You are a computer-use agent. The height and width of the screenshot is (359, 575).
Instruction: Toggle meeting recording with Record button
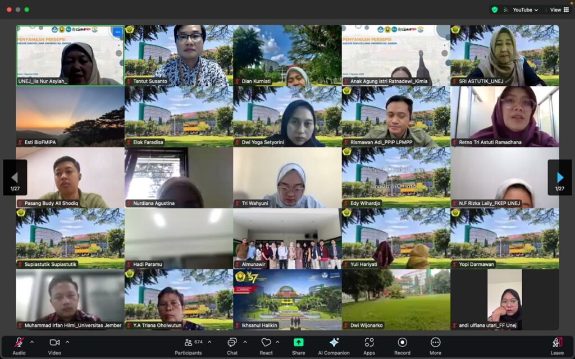[x=402, y=343]
